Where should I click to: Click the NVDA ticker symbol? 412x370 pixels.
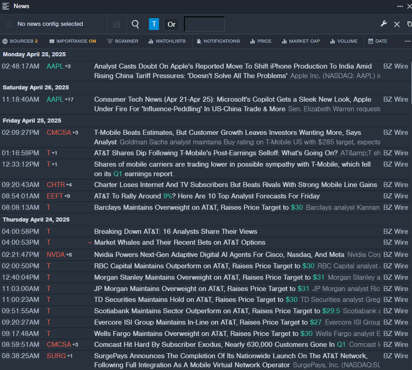56,255
